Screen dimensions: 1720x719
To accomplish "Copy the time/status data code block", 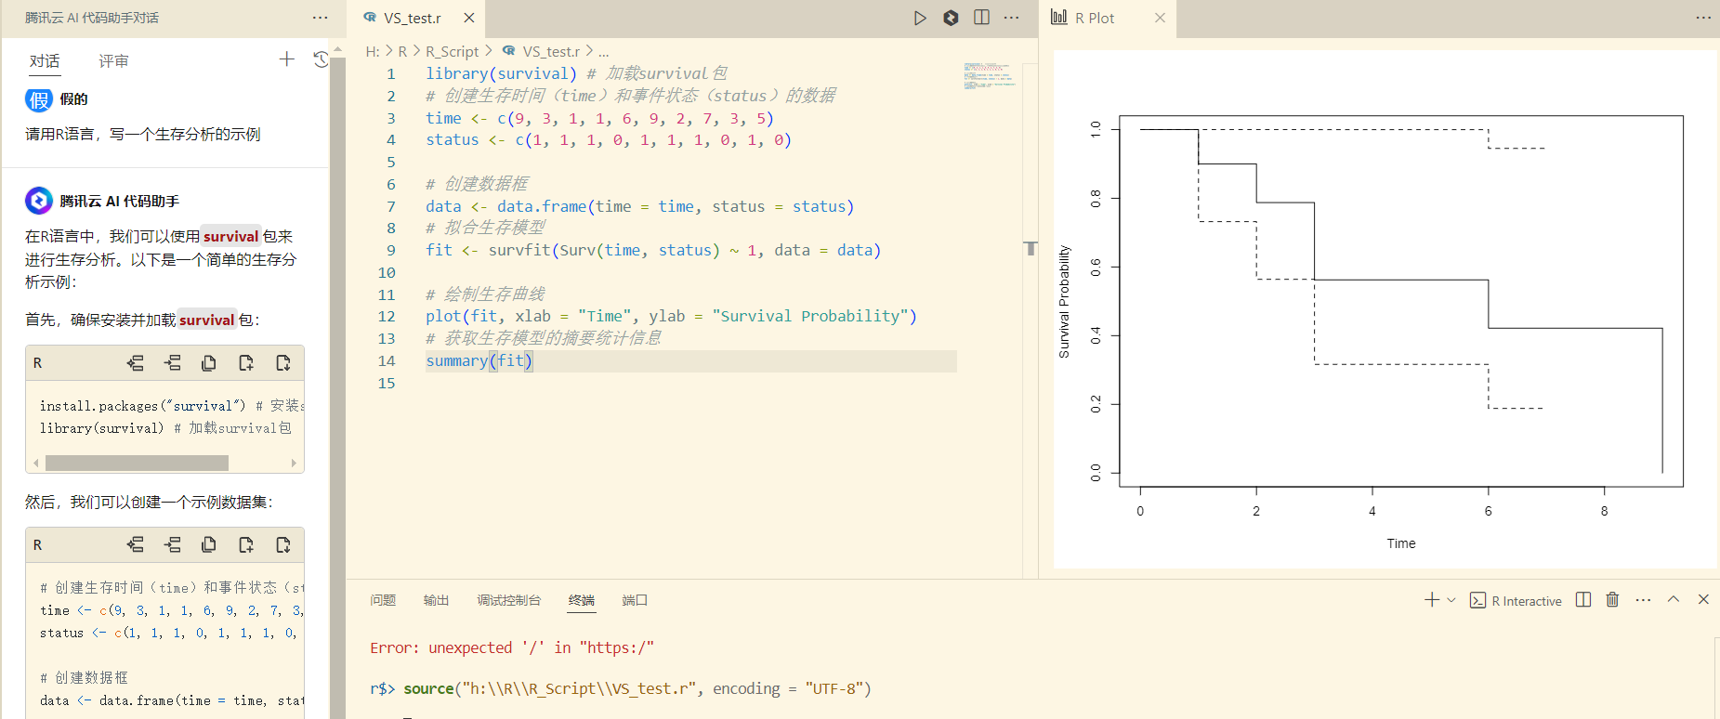I will tap(209, 545).
